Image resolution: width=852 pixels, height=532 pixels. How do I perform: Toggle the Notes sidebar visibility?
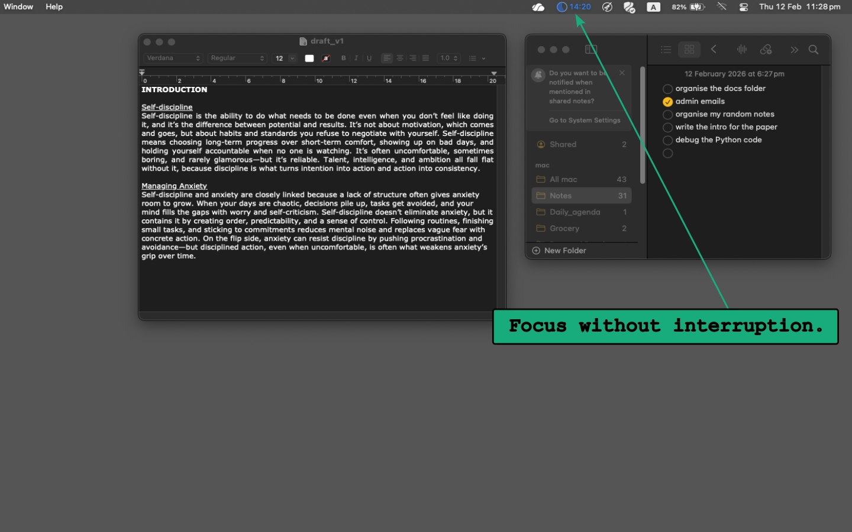click(590, 49)
